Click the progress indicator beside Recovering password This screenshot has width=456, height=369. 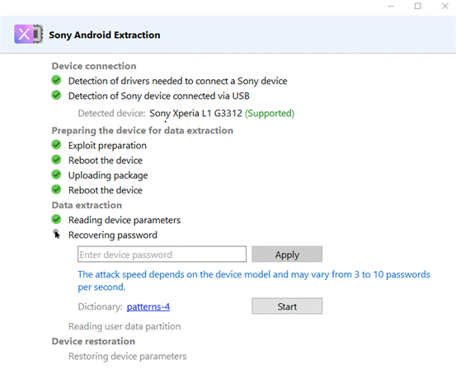[x=56, y=234]
